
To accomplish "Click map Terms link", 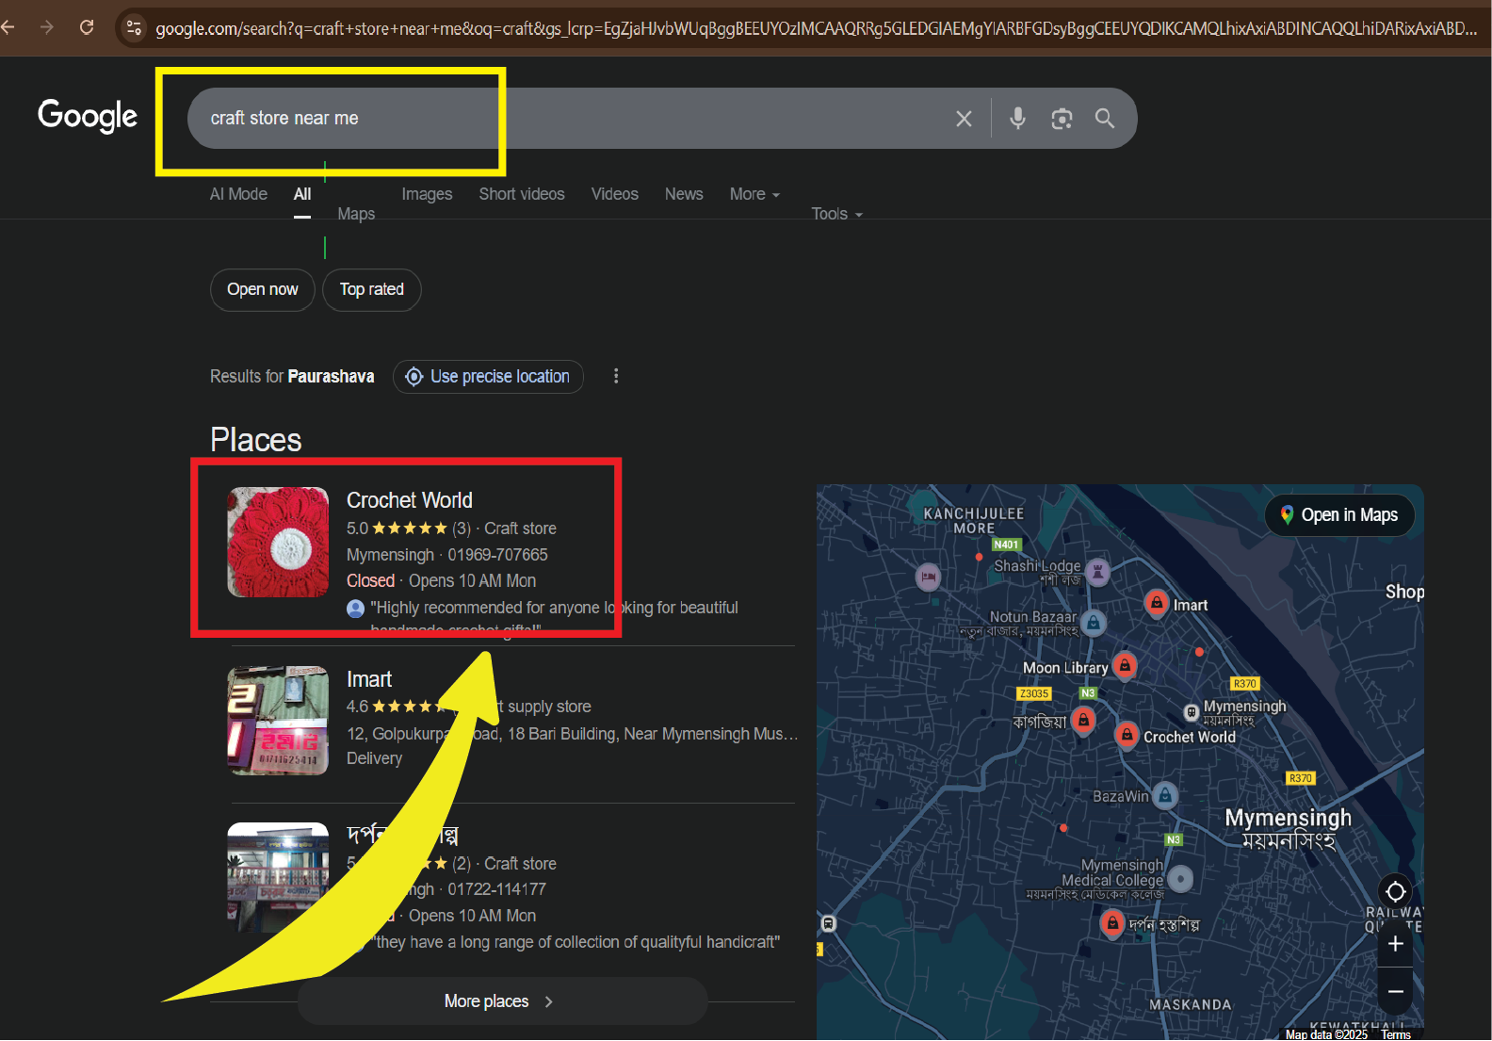I will [x=1396, y=1034].
